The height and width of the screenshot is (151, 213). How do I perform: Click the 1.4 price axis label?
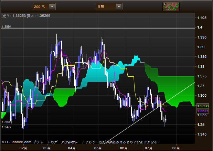[200, 27]
